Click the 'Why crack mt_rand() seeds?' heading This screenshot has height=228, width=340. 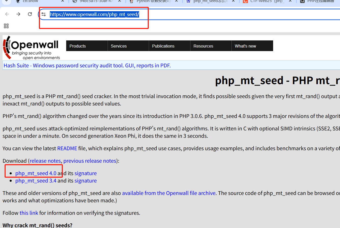click(x=38, y=225)
